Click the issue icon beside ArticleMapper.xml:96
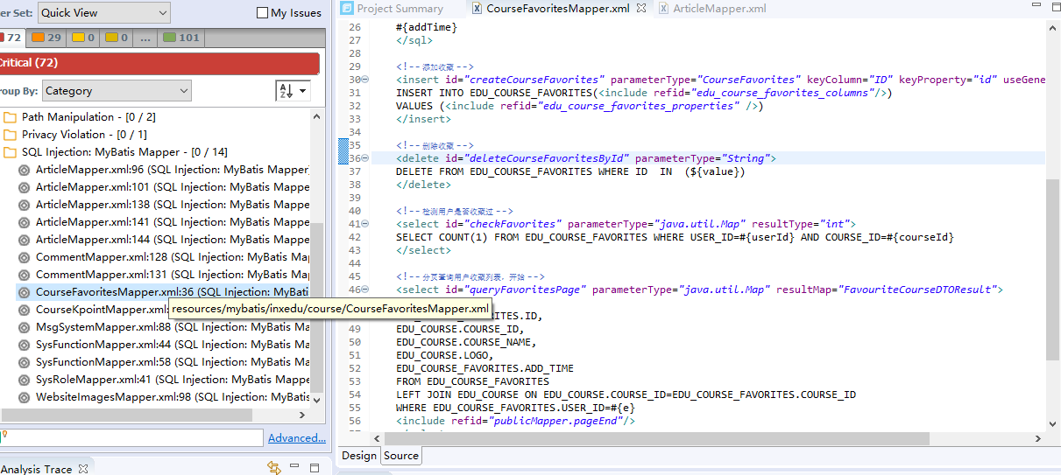Image resolution: width=1061 pixels, height=475 pixels. tap(25, 170)
